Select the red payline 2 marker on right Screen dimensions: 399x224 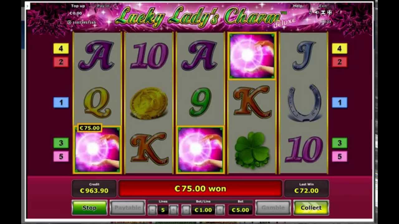(x=339, y=62)
